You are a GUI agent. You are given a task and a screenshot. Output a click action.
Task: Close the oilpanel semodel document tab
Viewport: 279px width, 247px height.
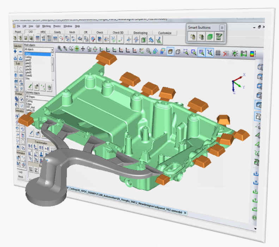point(185,212)
